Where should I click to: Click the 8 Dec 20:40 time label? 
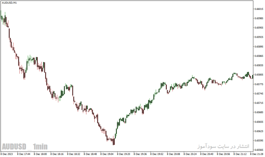tap(207, 154)
